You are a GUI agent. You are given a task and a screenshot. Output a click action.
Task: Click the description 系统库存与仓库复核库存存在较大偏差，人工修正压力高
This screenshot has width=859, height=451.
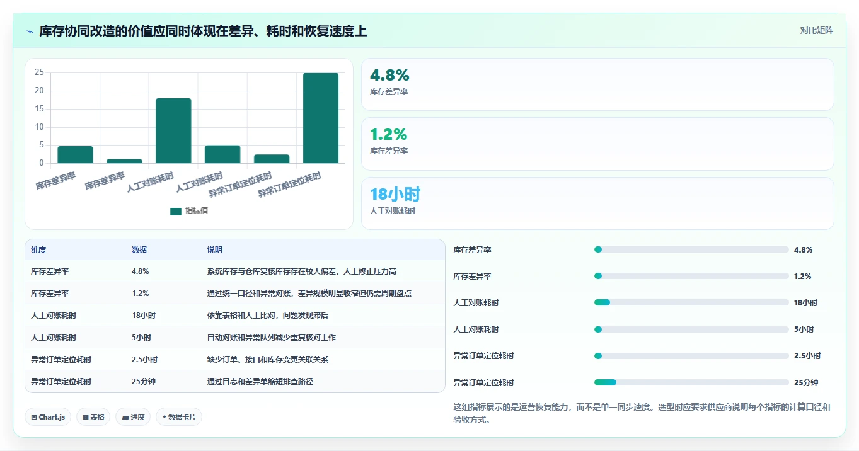coord(301,271)
